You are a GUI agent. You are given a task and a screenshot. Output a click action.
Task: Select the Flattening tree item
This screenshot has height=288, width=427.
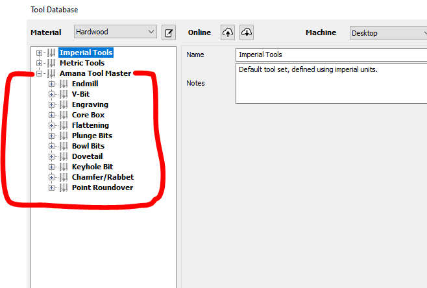(90, 125)
